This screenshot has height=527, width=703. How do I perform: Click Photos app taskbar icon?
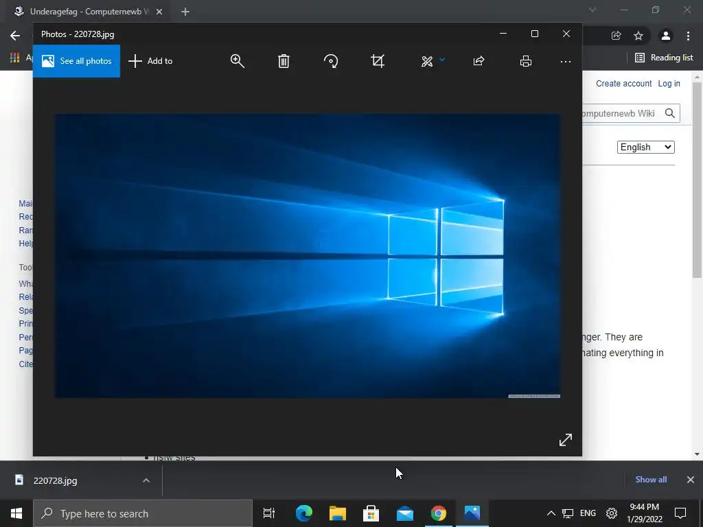[x=472, y=513]
